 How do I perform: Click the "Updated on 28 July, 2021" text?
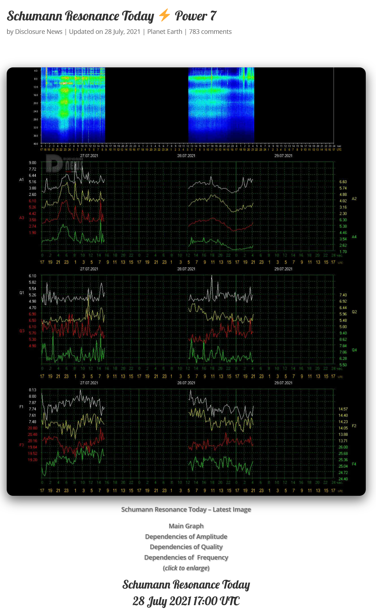pyautogui.click(x=105, y=32)
